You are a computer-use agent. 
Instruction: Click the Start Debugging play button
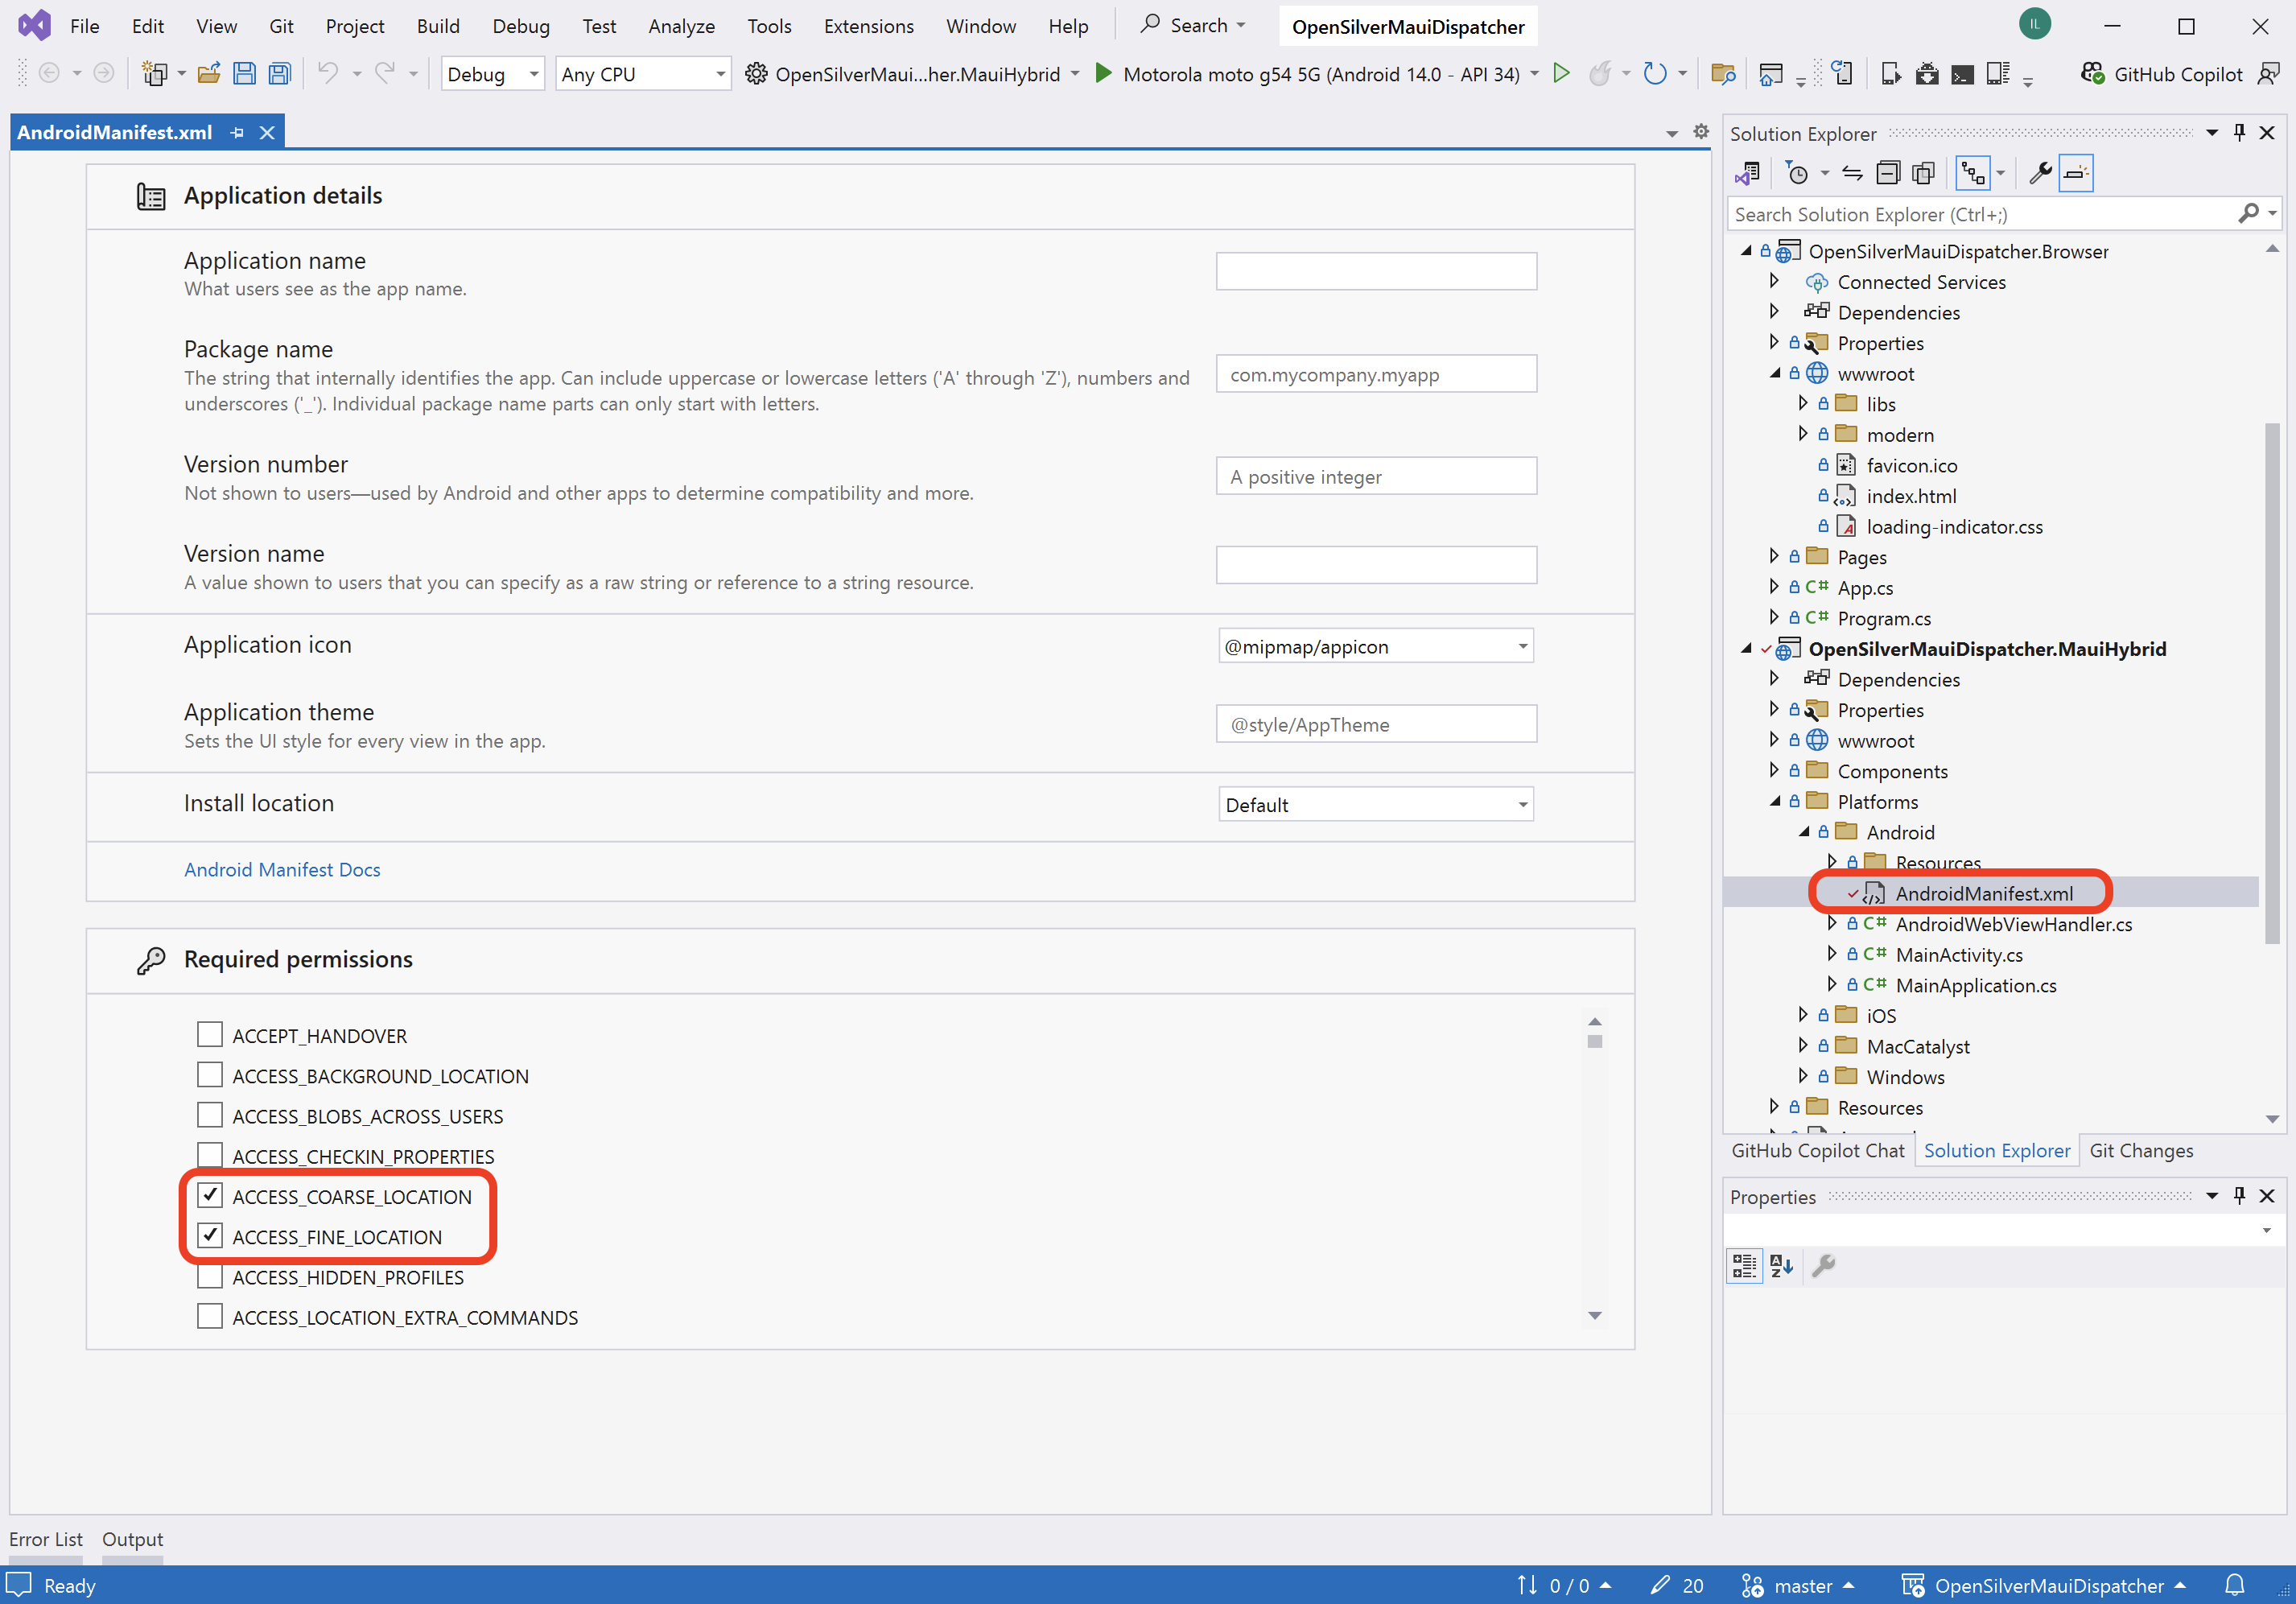[1103, 73]
